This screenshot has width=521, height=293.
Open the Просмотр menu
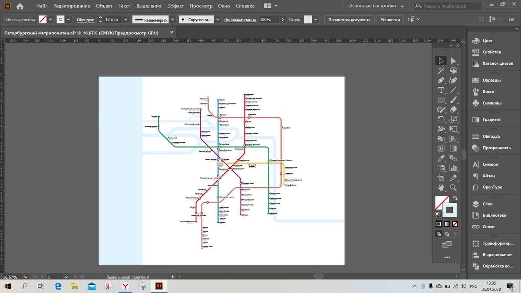click(x=201, y=6)
